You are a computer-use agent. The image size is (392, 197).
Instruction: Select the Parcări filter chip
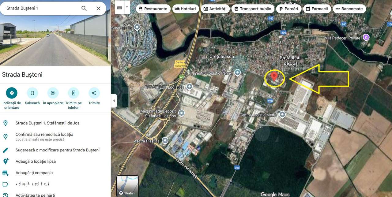click(x=288, y=9)
